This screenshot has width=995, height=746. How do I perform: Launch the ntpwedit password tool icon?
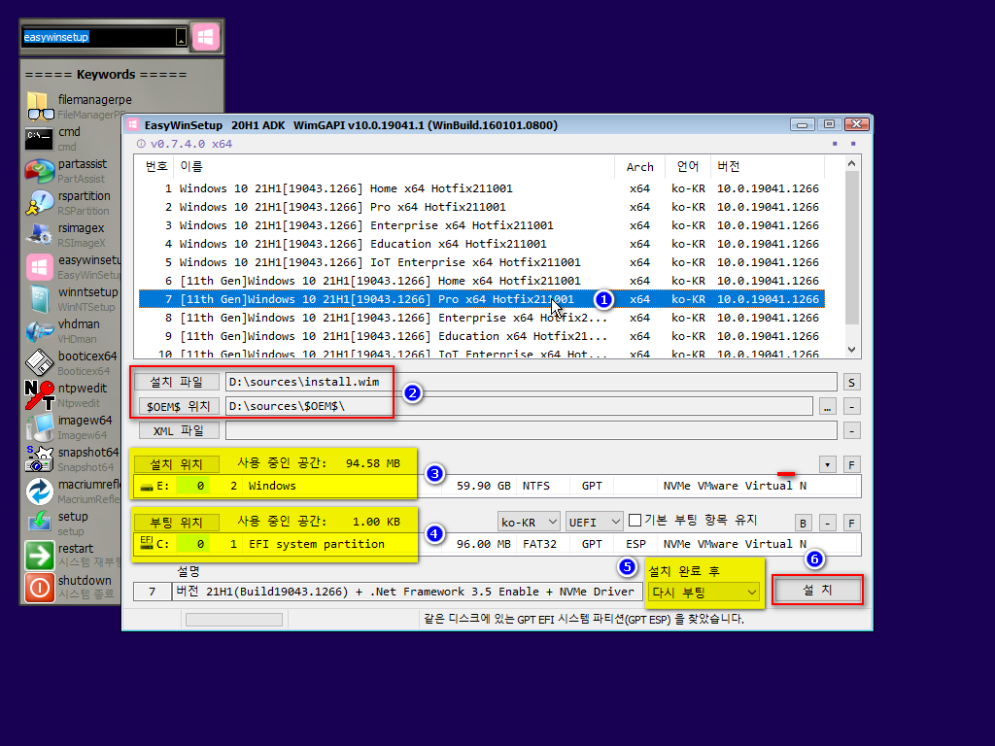coord(39,394)
